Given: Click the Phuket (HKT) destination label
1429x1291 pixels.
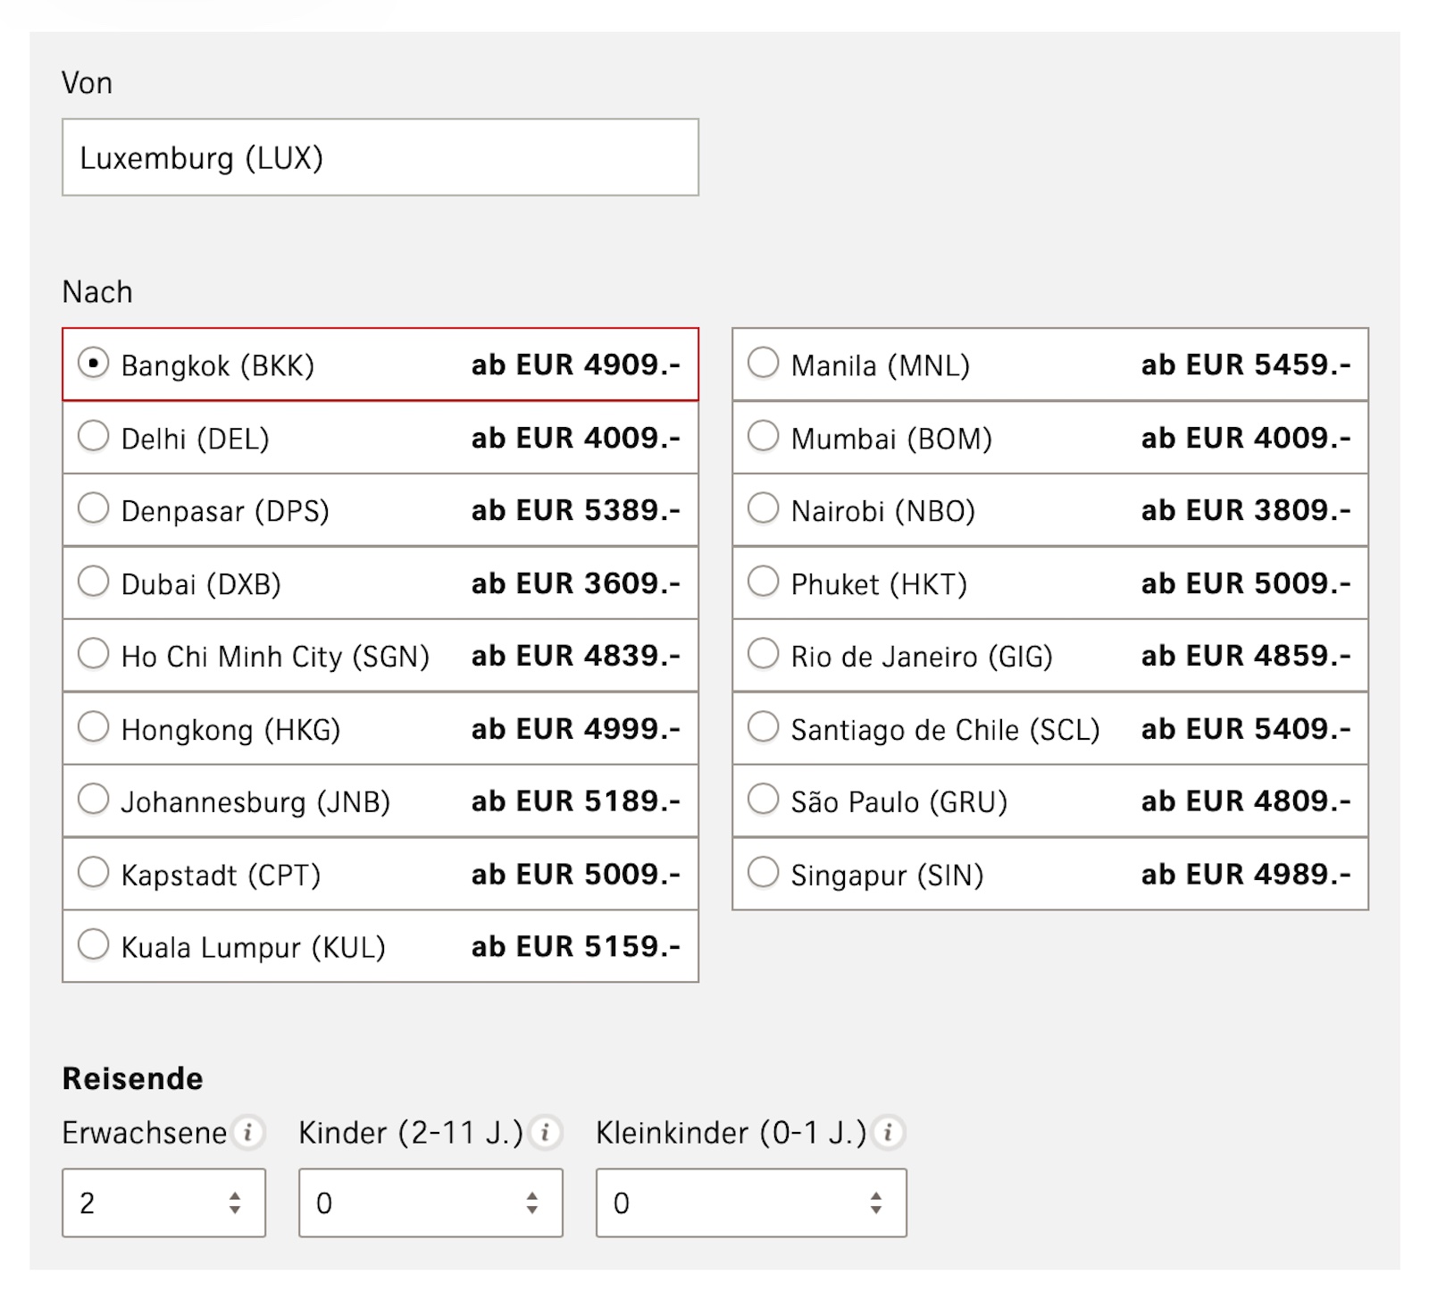Looking at the screenshot, I should (879, 584).
